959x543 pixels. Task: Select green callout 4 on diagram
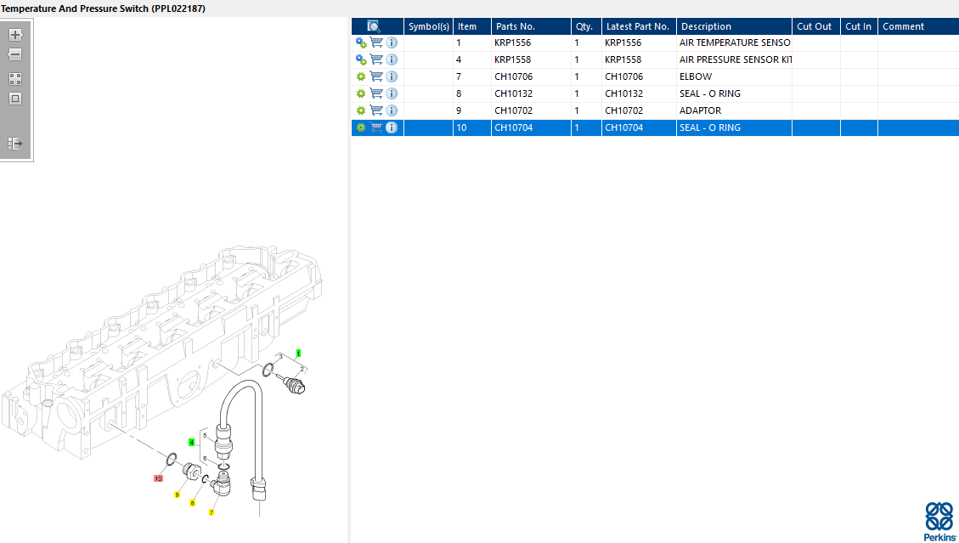pos(191,442)
